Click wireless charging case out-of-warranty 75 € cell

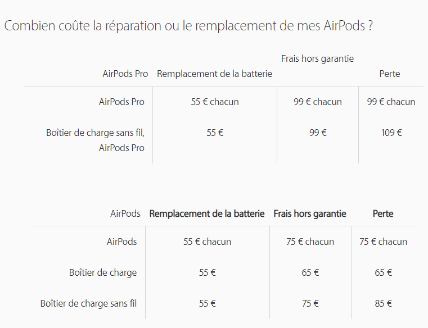pyautogui.click(x=310, y=303)
